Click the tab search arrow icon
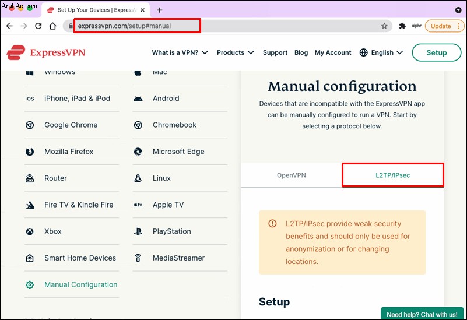Image resolution: width=467 pixels, height=320 pixels. coord(458,10)
